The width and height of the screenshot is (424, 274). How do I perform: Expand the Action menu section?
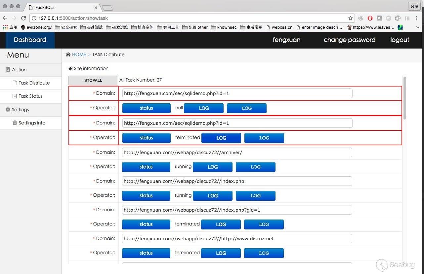(x=19, y=70)
